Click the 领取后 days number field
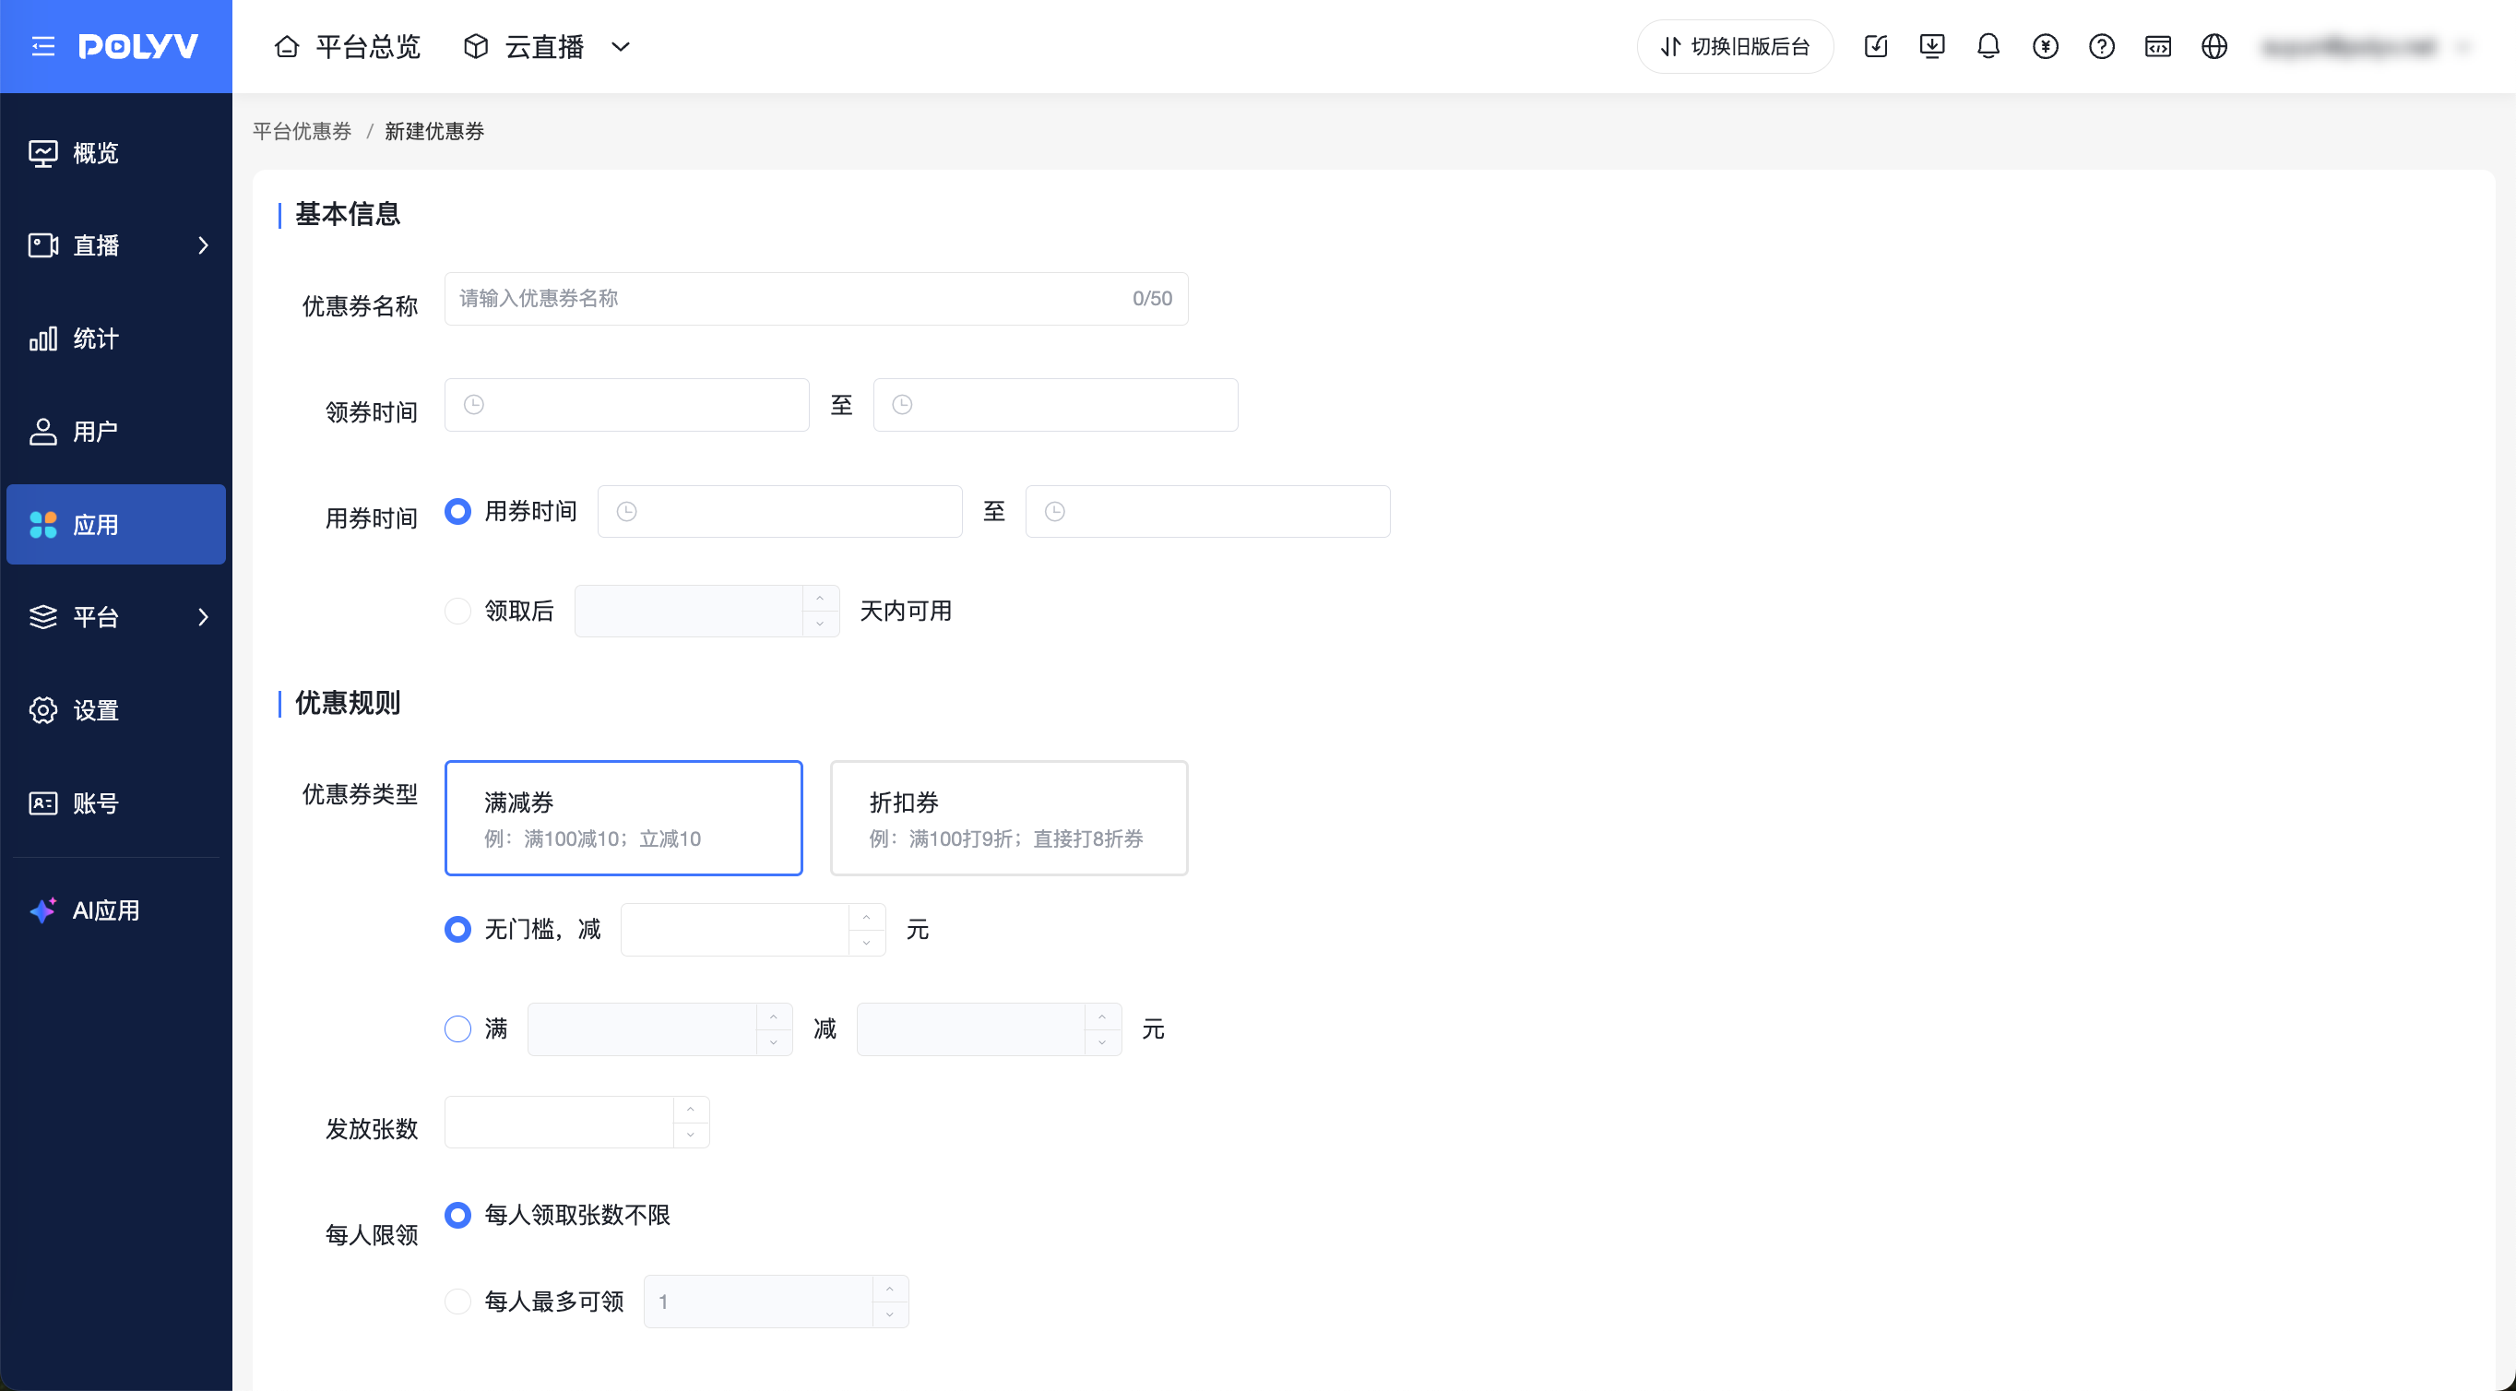This screenshot has width=2516, height=1391. tap(689, 611)
